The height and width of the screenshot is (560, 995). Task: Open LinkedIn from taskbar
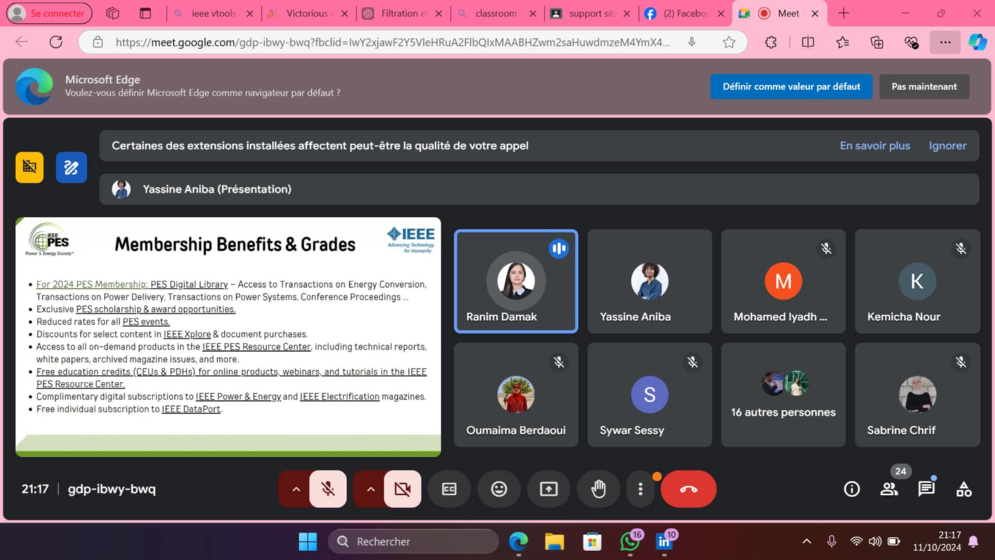coord(665,541)
